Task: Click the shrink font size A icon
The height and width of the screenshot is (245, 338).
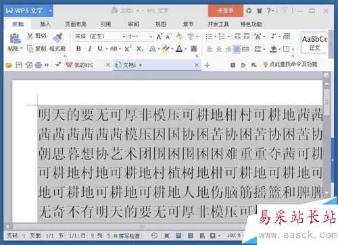Action: point(168,36)
